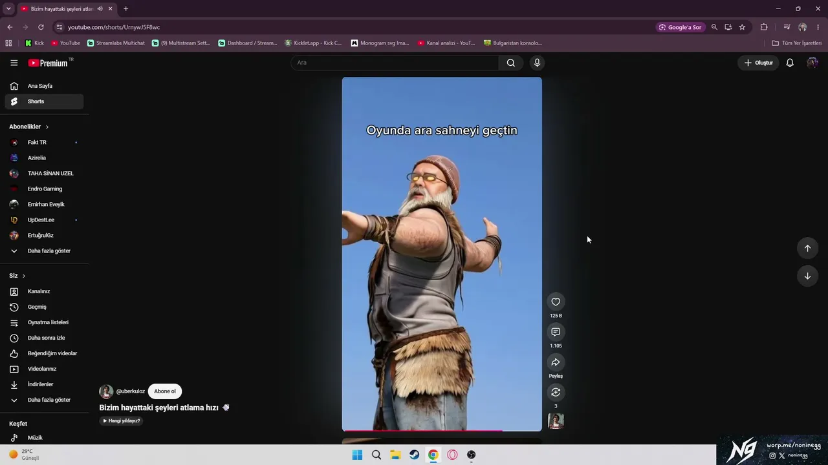Open a new Chrome tab
828x465 pixels.
click(x=125, y=9)
